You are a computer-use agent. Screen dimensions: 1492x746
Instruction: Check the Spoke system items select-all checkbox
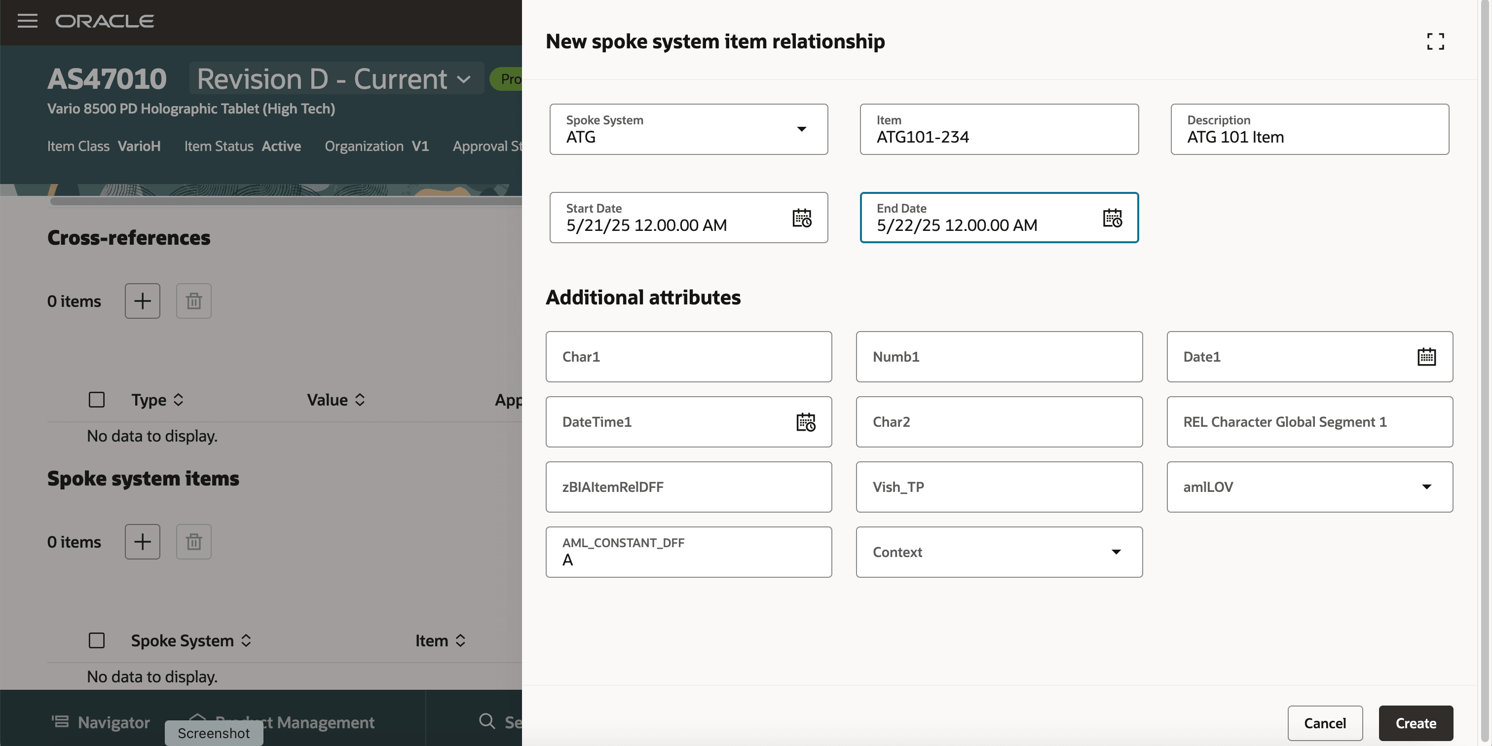(97, 640)
